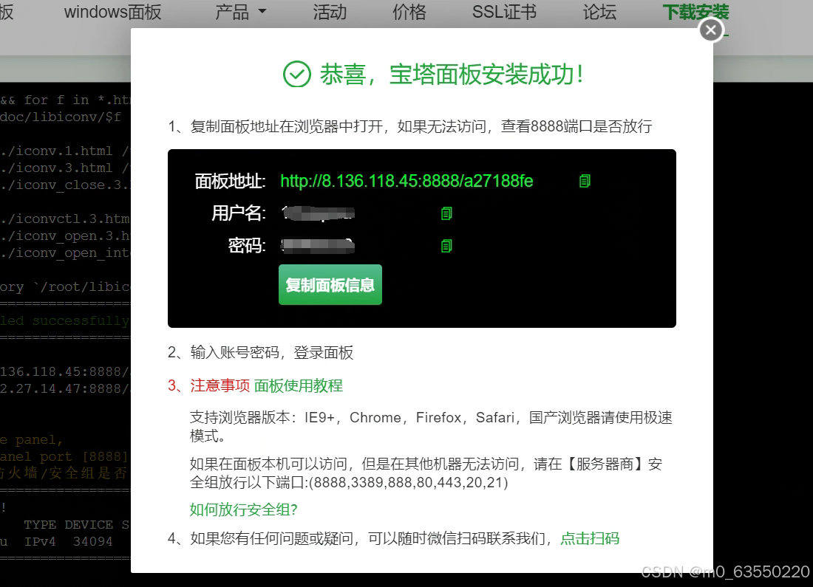This screenshot has height=587, width=813.
Task: Close the installation success dialog
Action: (710, 30)
